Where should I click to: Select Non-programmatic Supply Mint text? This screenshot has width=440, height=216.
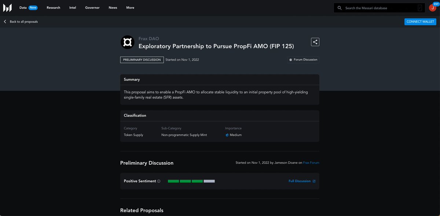pyautogui.click(x=184, y=135)
